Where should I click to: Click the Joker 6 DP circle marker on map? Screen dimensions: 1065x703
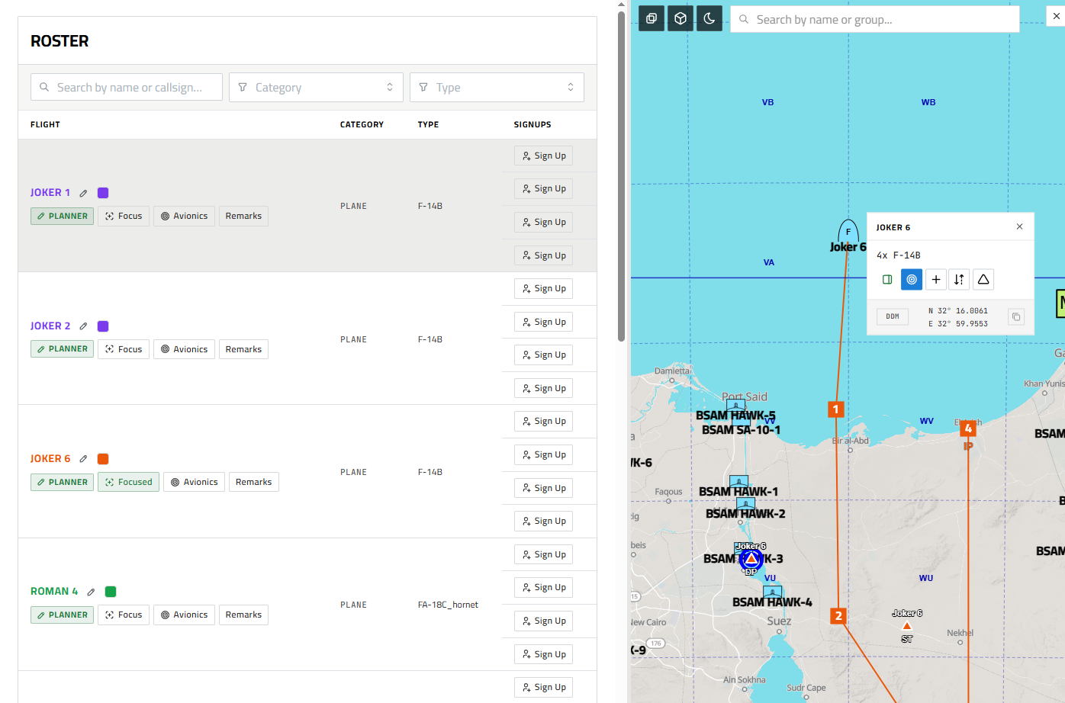(751, 560)
